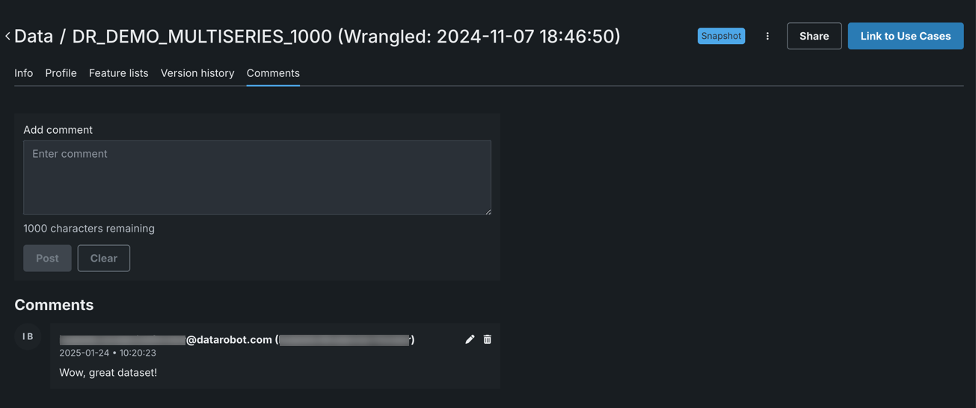Viewport: 976px width, 408px height.
Task: Click the Snapshot badge
Action: tap(721, 36)
